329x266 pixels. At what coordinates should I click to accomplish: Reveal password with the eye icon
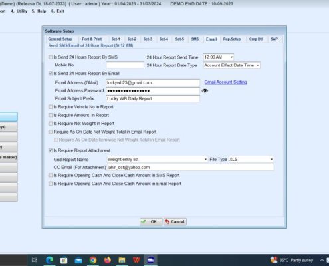pyautogui.click(x=205, y=90)
